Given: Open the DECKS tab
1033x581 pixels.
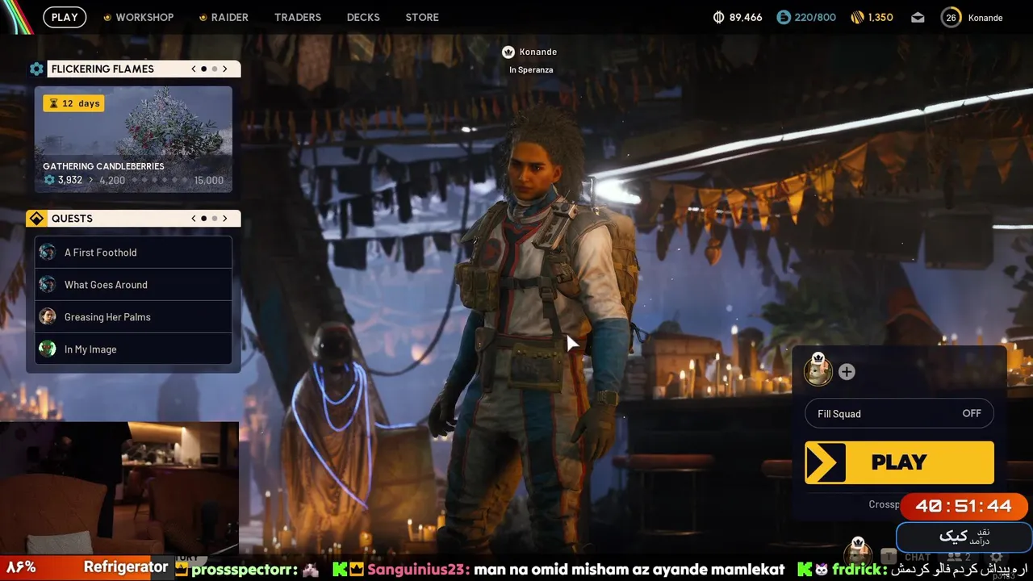Looking at the screenshot, I should [x=363, y=17].
